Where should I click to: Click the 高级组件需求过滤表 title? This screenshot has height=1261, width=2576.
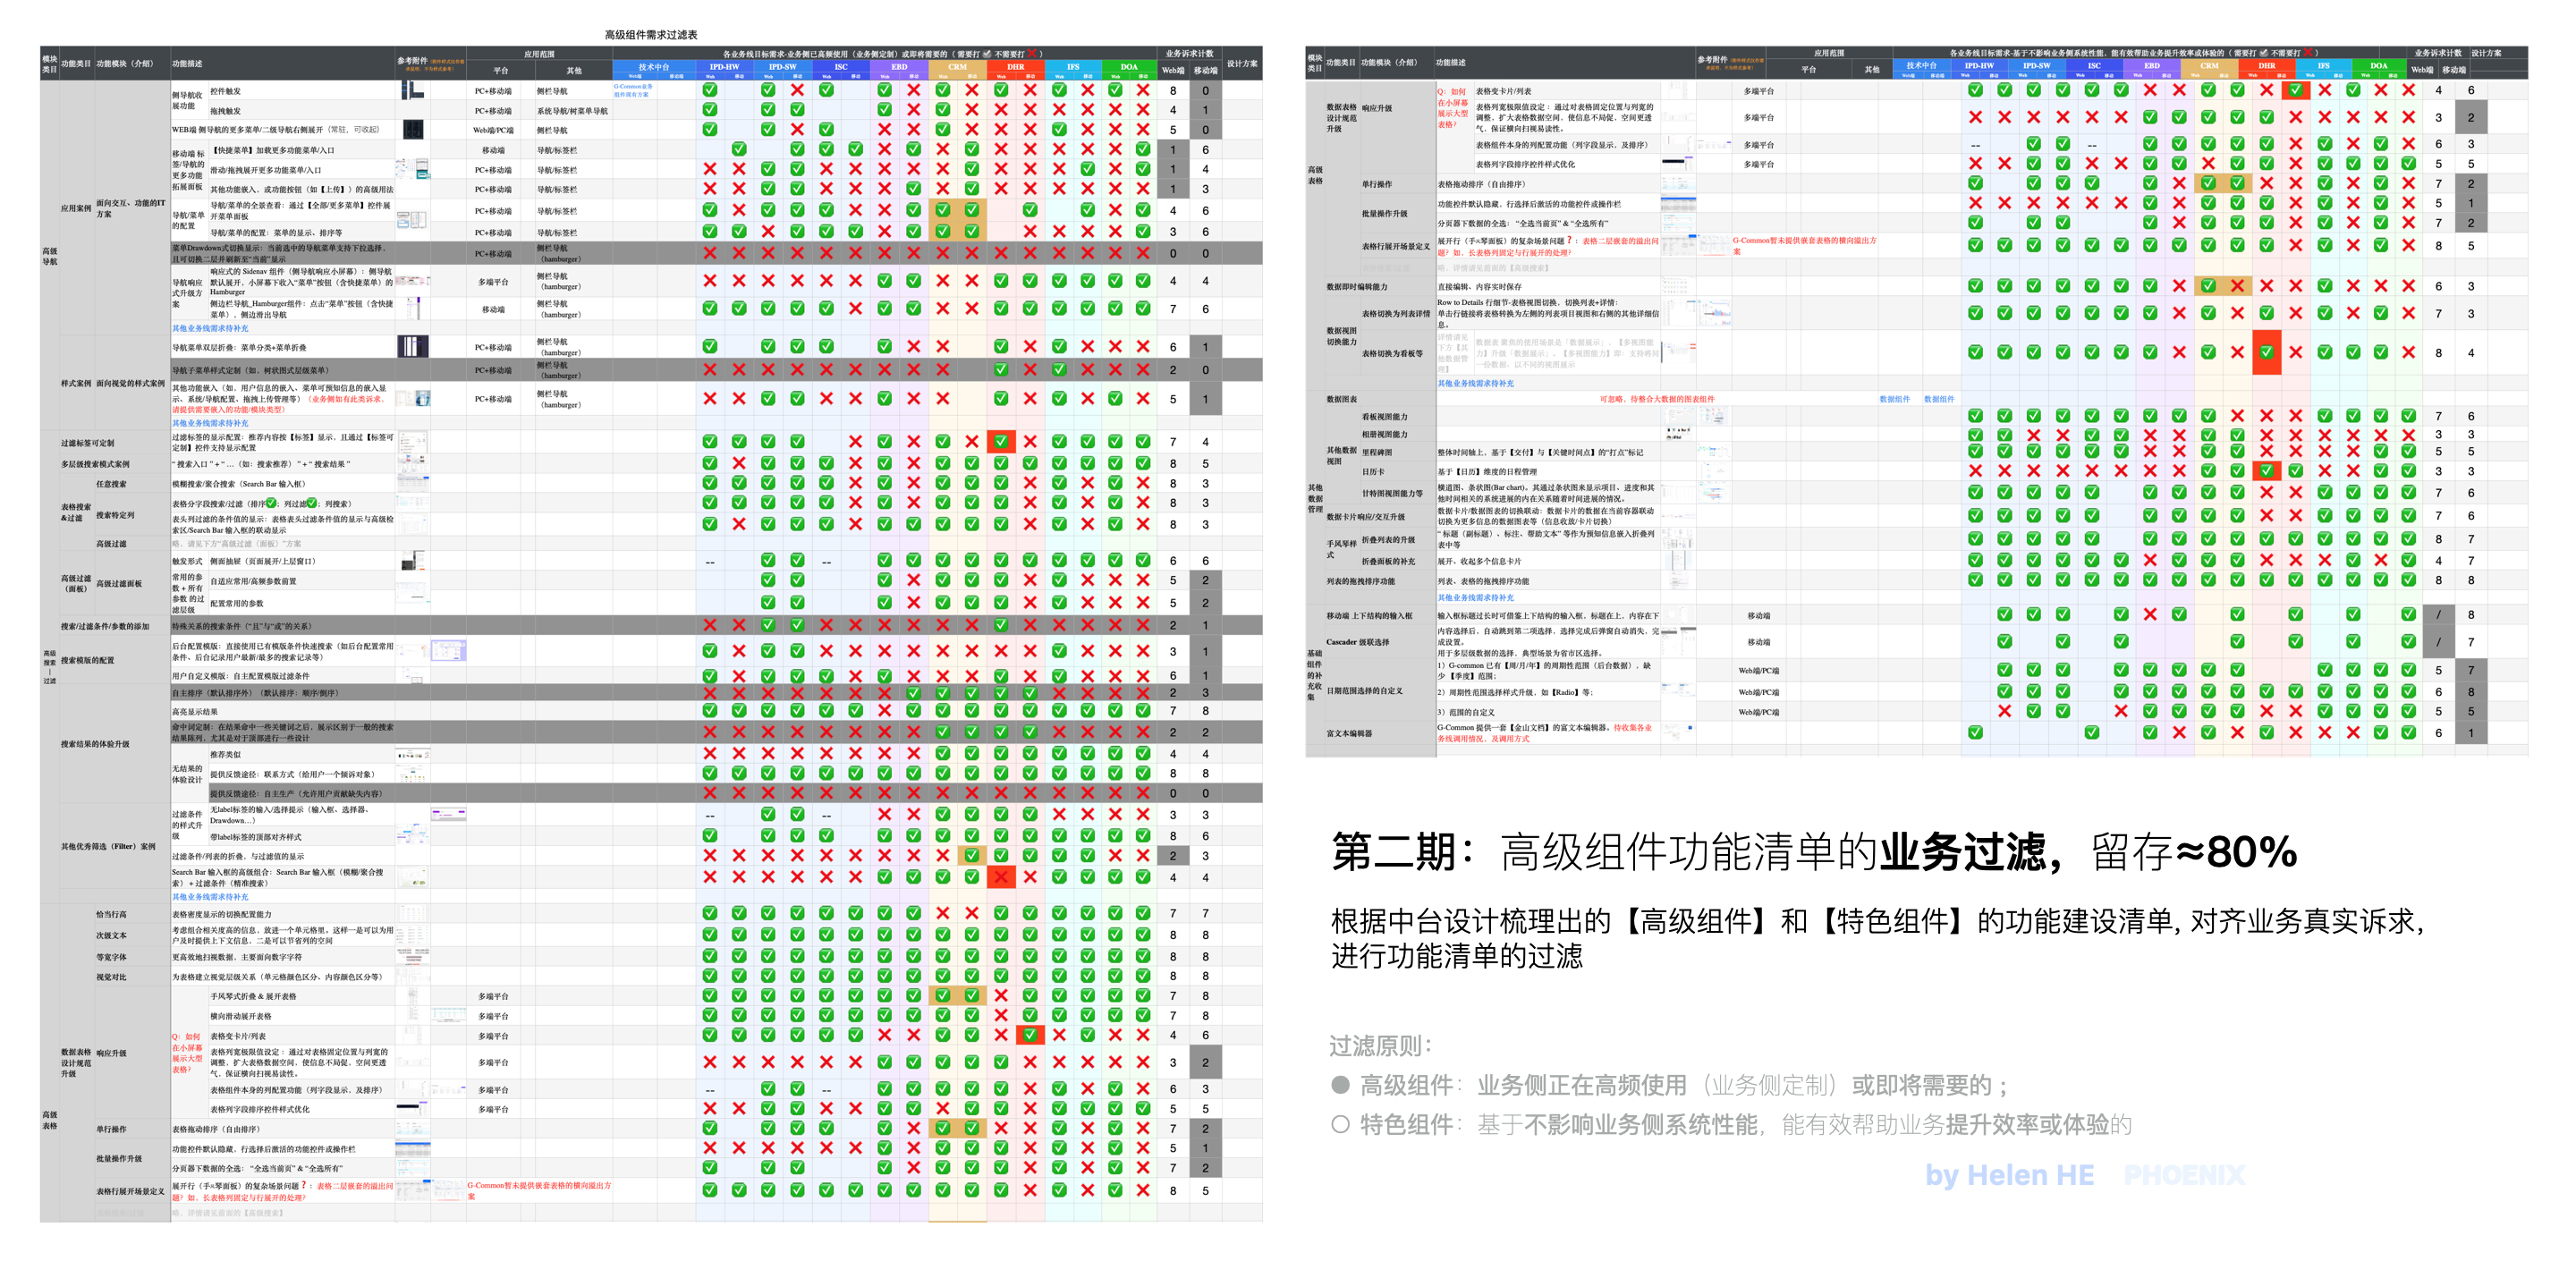(651, 35)
